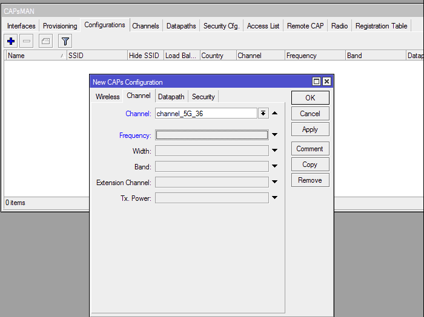Go to the Provisioning tab

[x=60, y=26]
